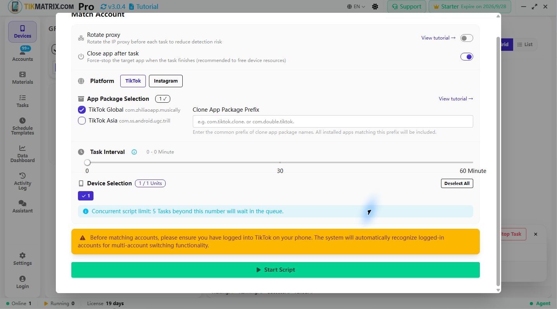Click the warning triangle in the orange banner
Image resolution: width=557 pixels, height=309 pixels.
pyautogui.click(x=83, y=238)
